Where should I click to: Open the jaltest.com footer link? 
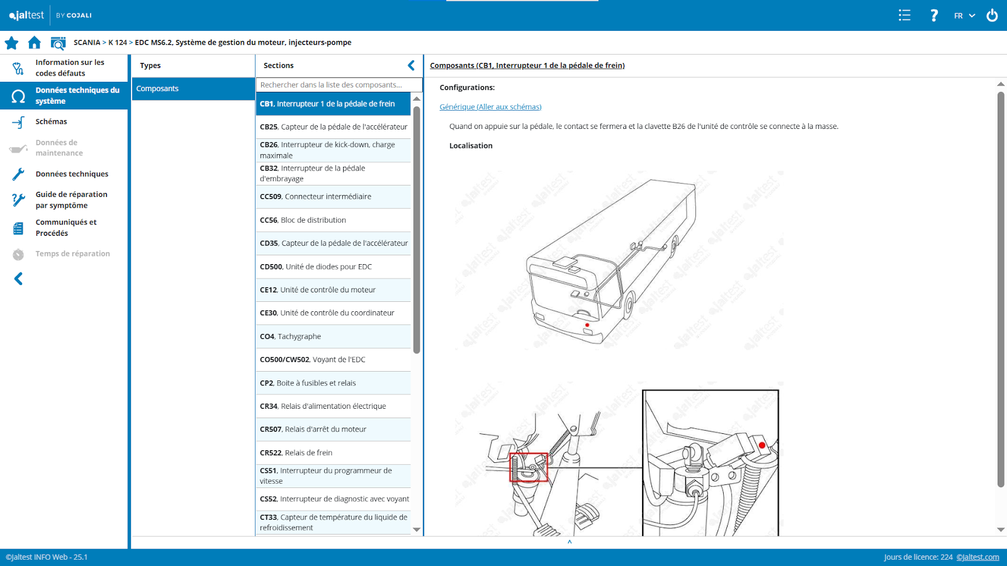(x=977, y=557)
